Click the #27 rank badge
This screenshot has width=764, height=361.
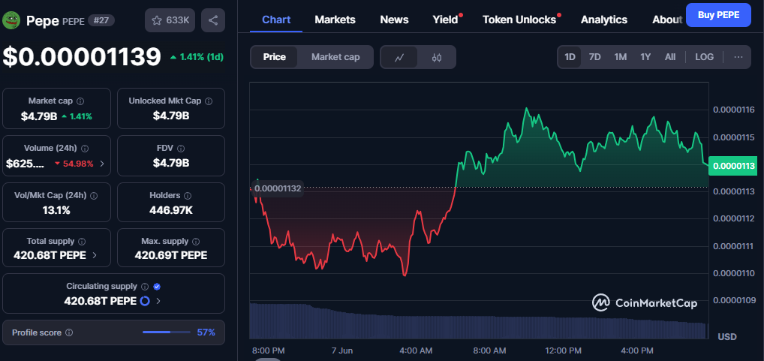coord(101,20)
